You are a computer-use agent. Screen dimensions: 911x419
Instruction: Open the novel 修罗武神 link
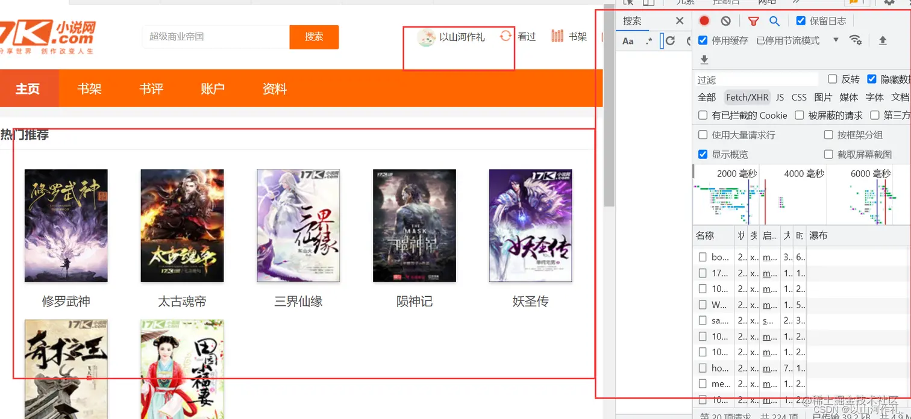(x=66, y=301)
